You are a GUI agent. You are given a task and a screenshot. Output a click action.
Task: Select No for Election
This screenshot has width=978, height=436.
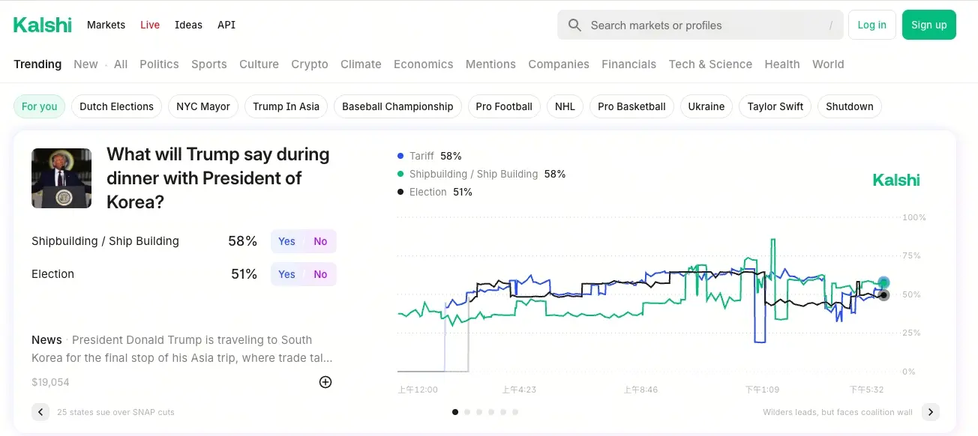(320, 274)
